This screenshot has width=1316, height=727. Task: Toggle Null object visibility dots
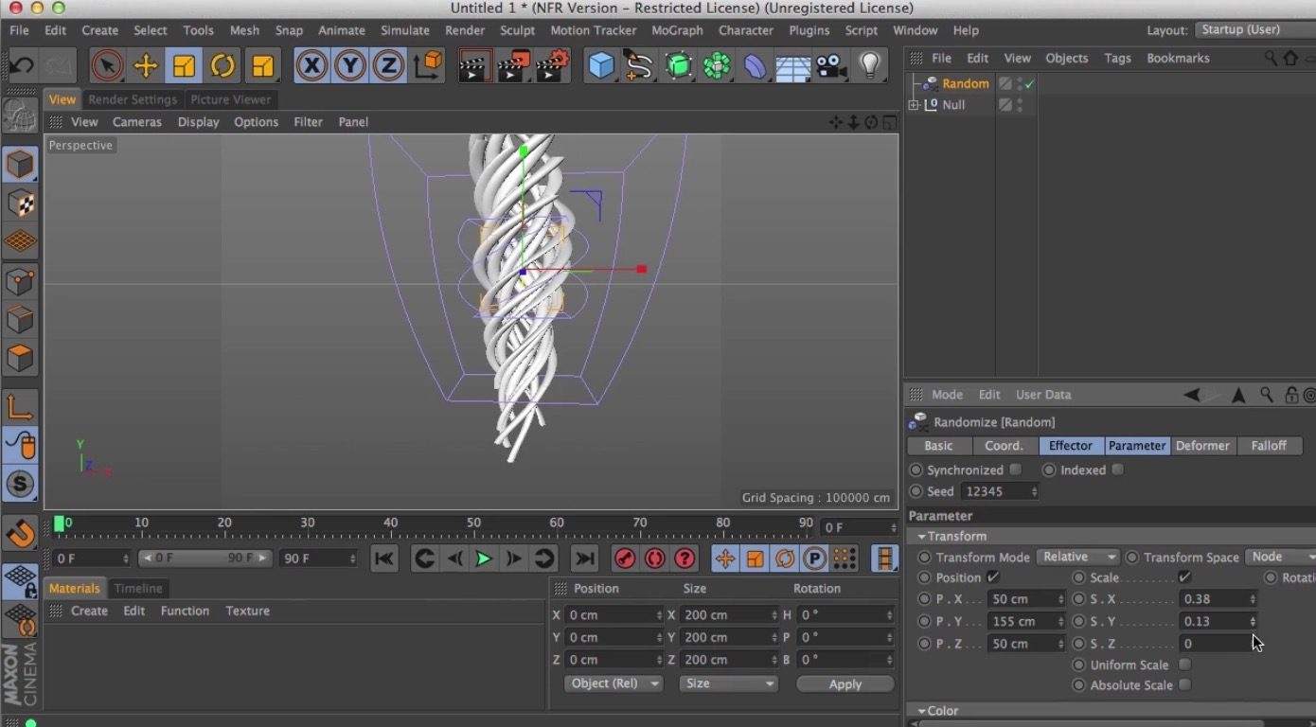[1020, 105]
